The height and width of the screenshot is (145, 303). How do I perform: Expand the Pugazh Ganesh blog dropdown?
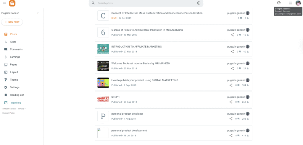click(x=38, y=13)
